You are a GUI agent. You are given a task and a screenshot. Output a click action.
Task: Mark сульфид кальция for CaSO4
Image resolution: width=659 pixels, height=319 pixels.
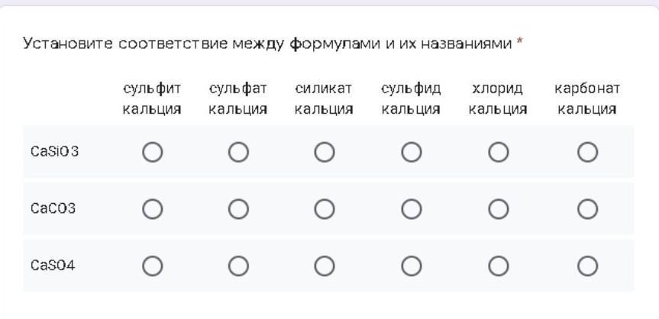pos(412,266)
